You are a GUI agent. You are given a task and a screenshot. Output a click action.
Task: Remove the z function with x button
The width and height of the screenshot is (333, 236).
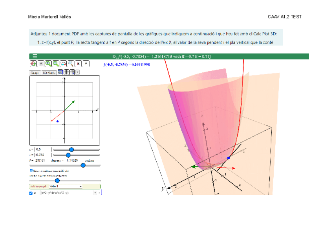click(x=99, y=193)
